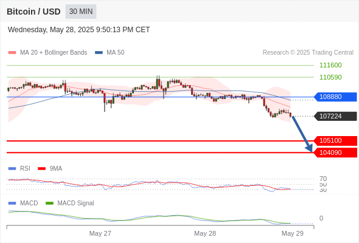Click the red 104090 support price tag

[x=335, y=152]
